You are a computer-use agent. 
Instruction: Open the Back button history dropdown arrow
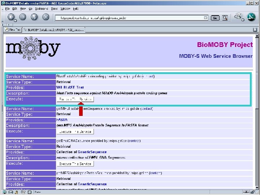click(x=16, y=21)
